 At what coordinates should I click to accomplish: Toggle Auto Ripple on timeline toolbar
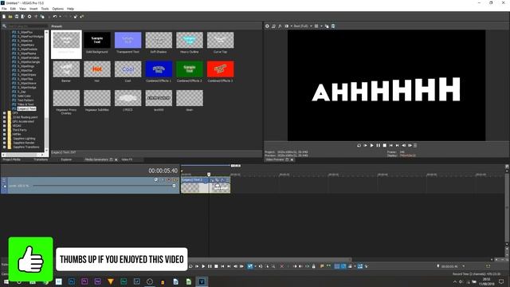point(350,266)
